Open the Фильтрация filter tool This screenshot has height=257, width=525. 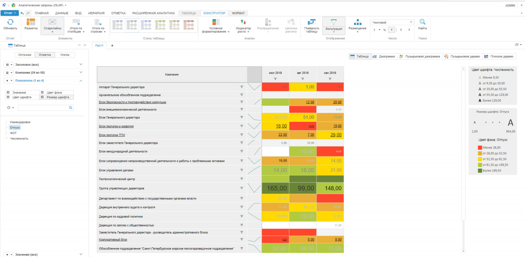point(334,22)
